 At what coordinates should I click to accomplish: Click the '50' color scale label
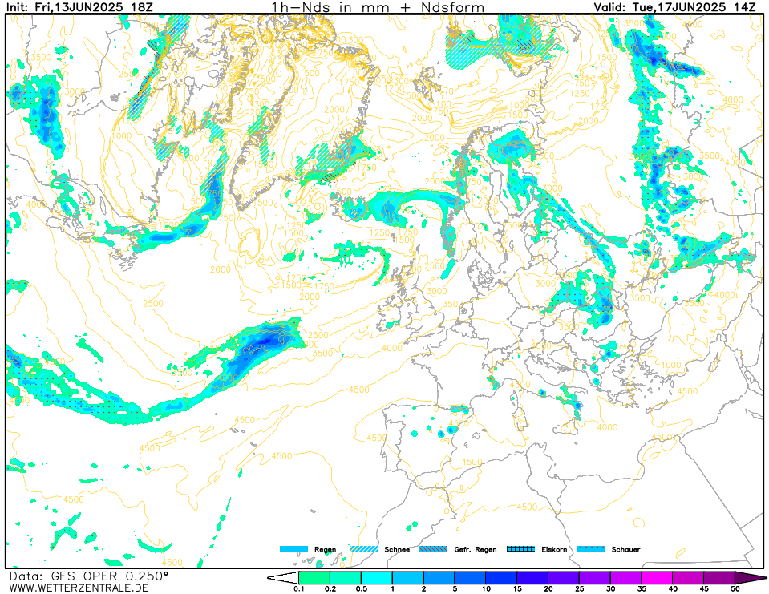tap(735, 589)
